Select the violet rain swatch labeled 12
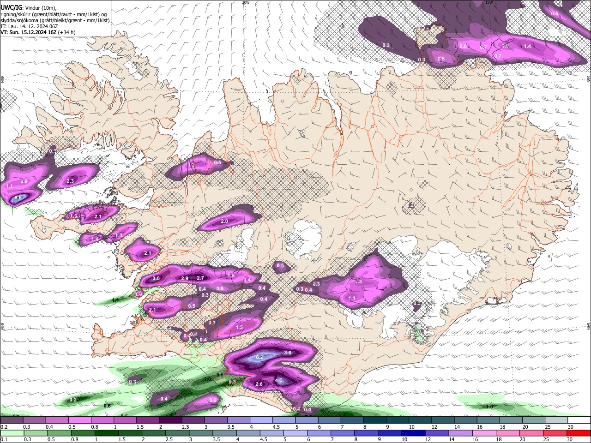Viewport: 591px width, 443px height. pos(437,433)
